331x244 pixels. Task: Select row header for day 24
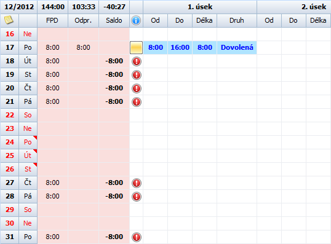10,142
